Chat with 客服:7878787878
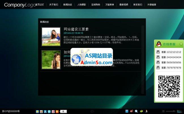Viewport: 184px width, 114px height. point(171,68)
